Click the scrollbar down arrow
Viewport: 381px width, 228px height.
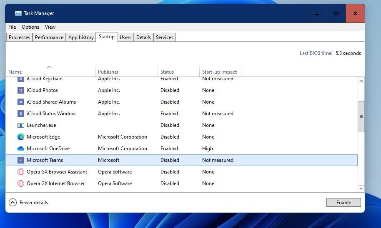pos(361,188)
